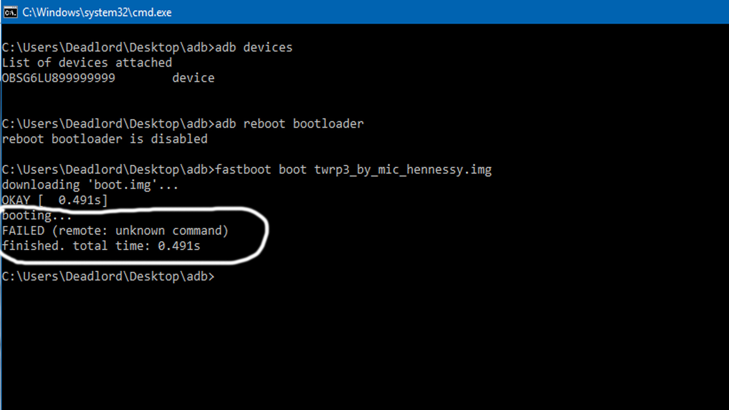The image size is (729, 410).
Task: Click the "reboot bootloader is disabled" message
Action: point(105,139)
